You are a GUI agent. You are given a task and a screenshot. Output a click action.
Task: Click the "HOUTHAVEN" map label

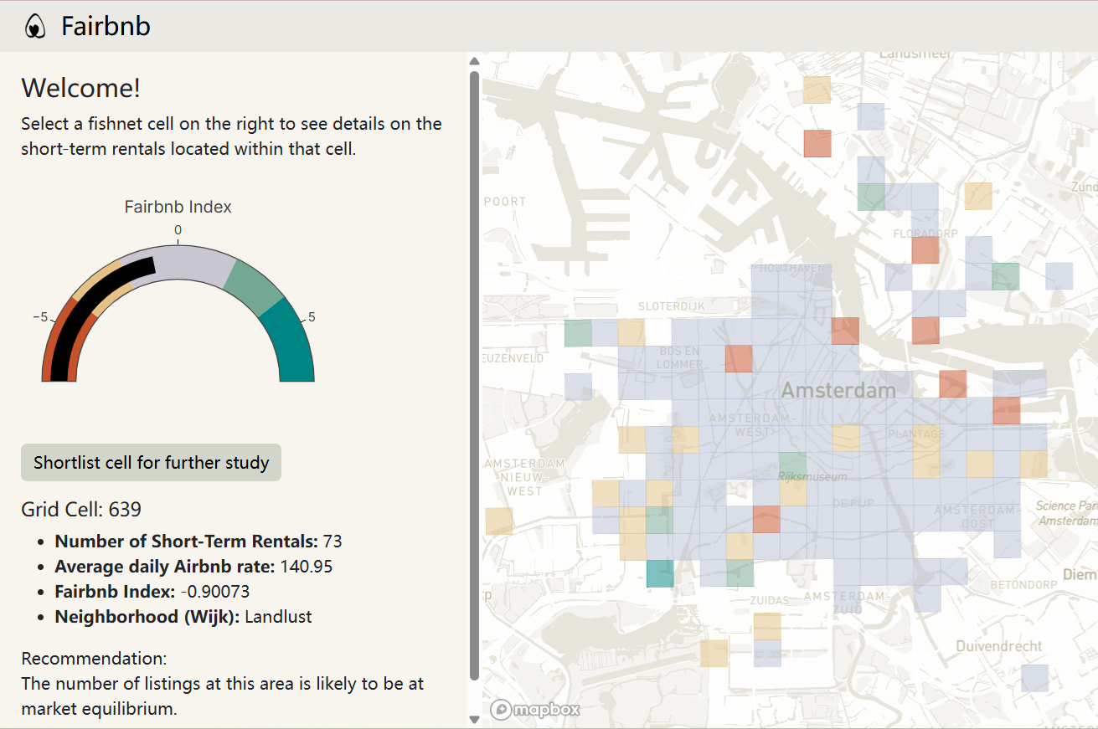pyautogui.click(x=794, y=269)
